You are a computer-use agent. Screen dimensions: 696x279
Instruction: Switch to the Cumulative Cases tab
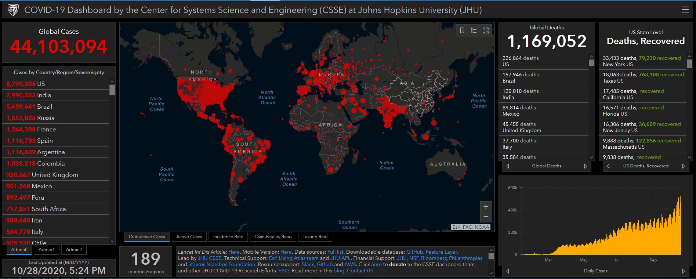[147, 237]
